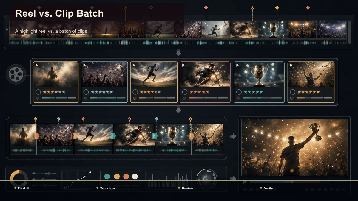Click the top slider beside the donut chart
Viewport: 358px width, 201px height.
click(x=44, y=173)
